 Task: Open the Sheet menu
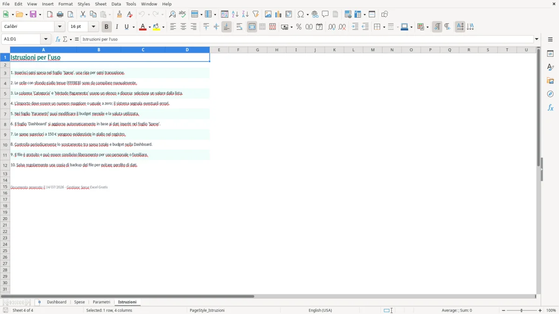click(x=101, y=4)
